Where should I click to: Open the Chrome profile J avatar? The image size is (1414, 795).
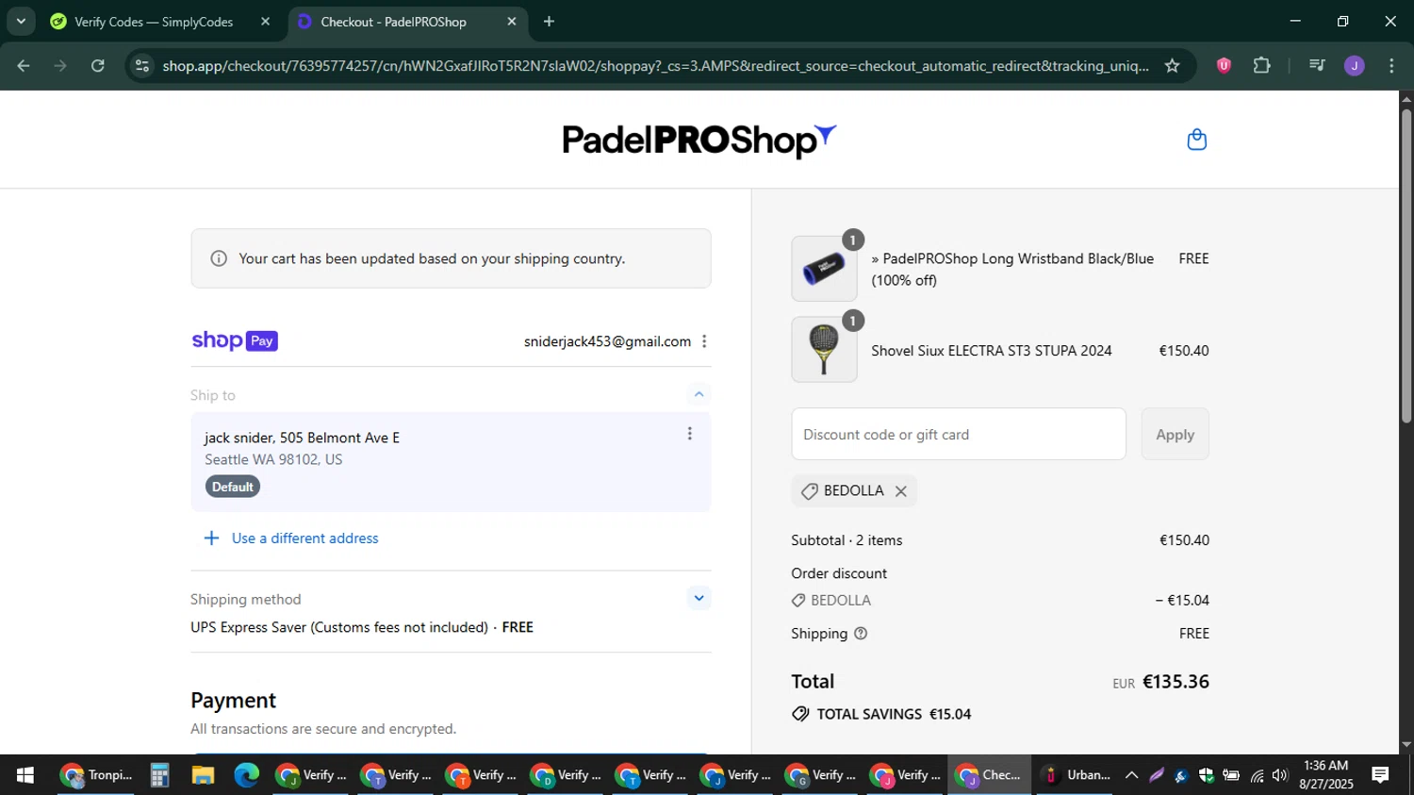click(x=1355, y=66)
